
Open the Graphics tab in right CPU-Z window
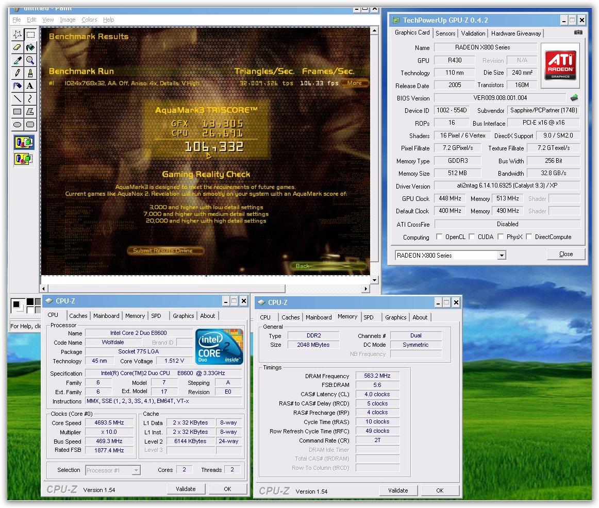396,317
